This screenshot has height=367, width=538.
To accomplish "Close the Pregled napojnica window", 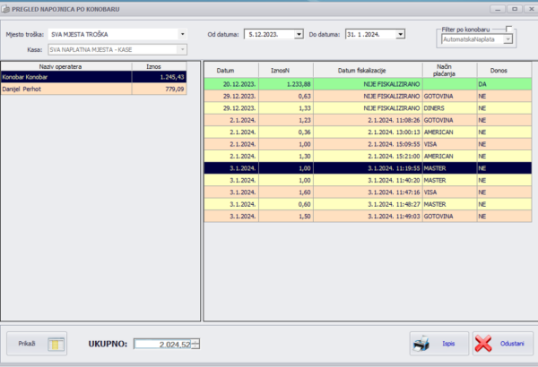I will pos(531,9).
